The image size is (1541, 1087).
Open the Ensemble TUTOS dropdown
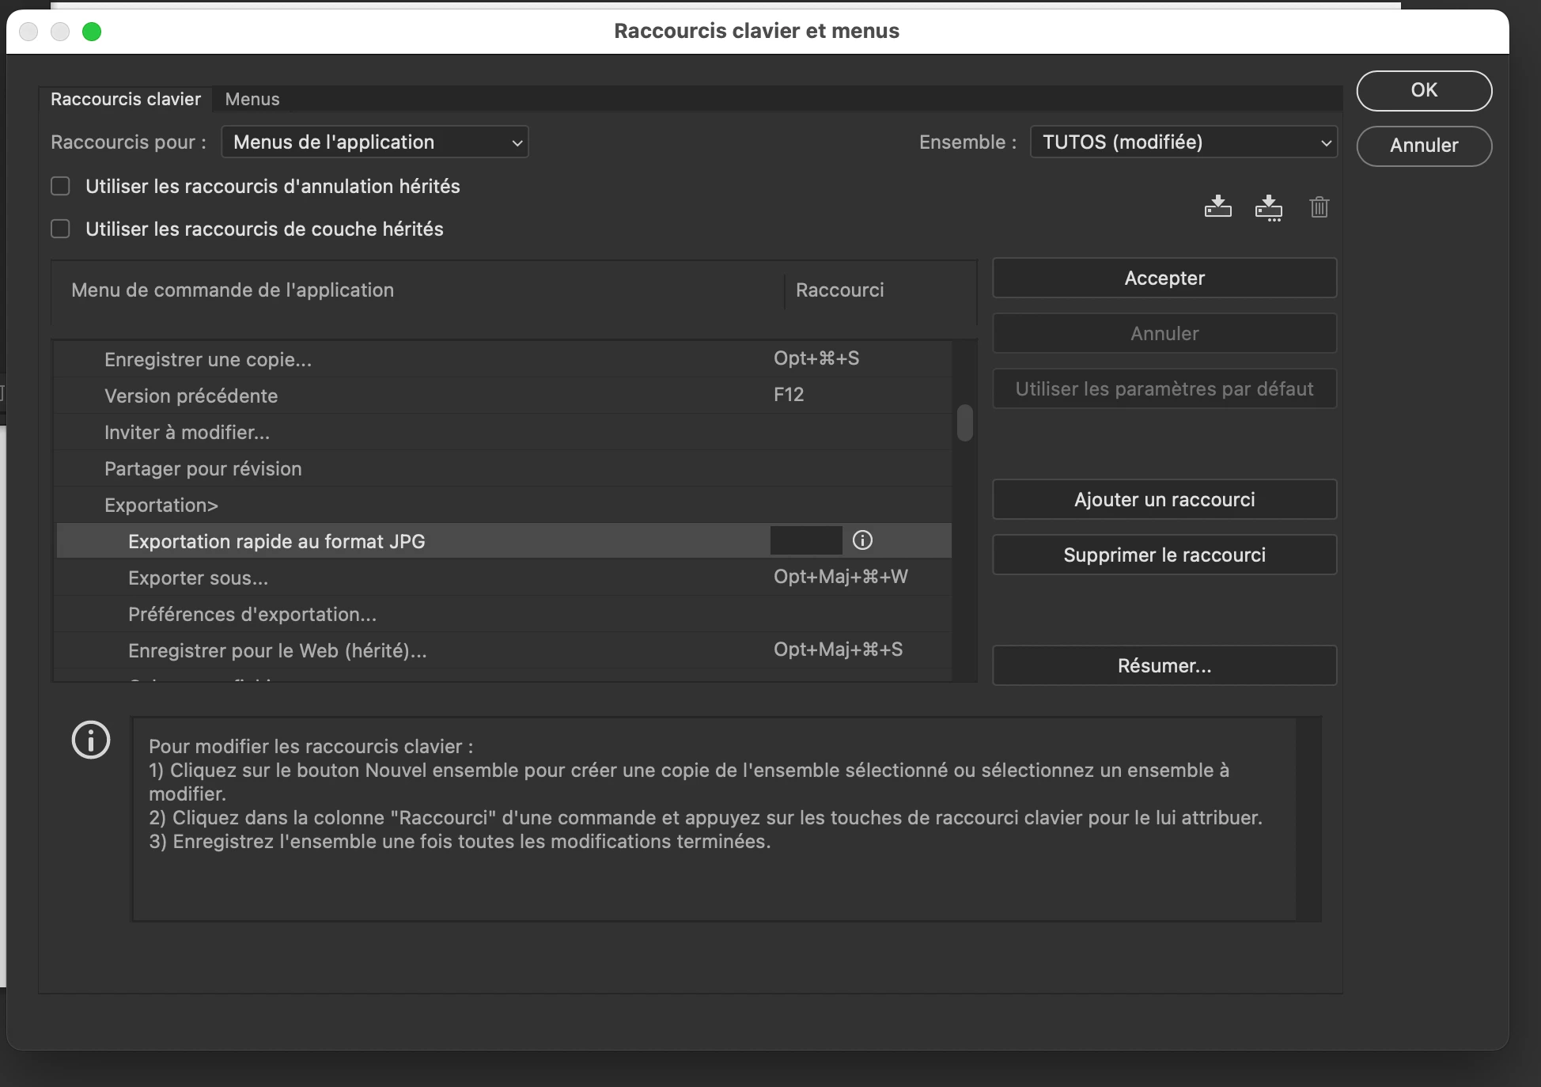tap(1183, 142)
